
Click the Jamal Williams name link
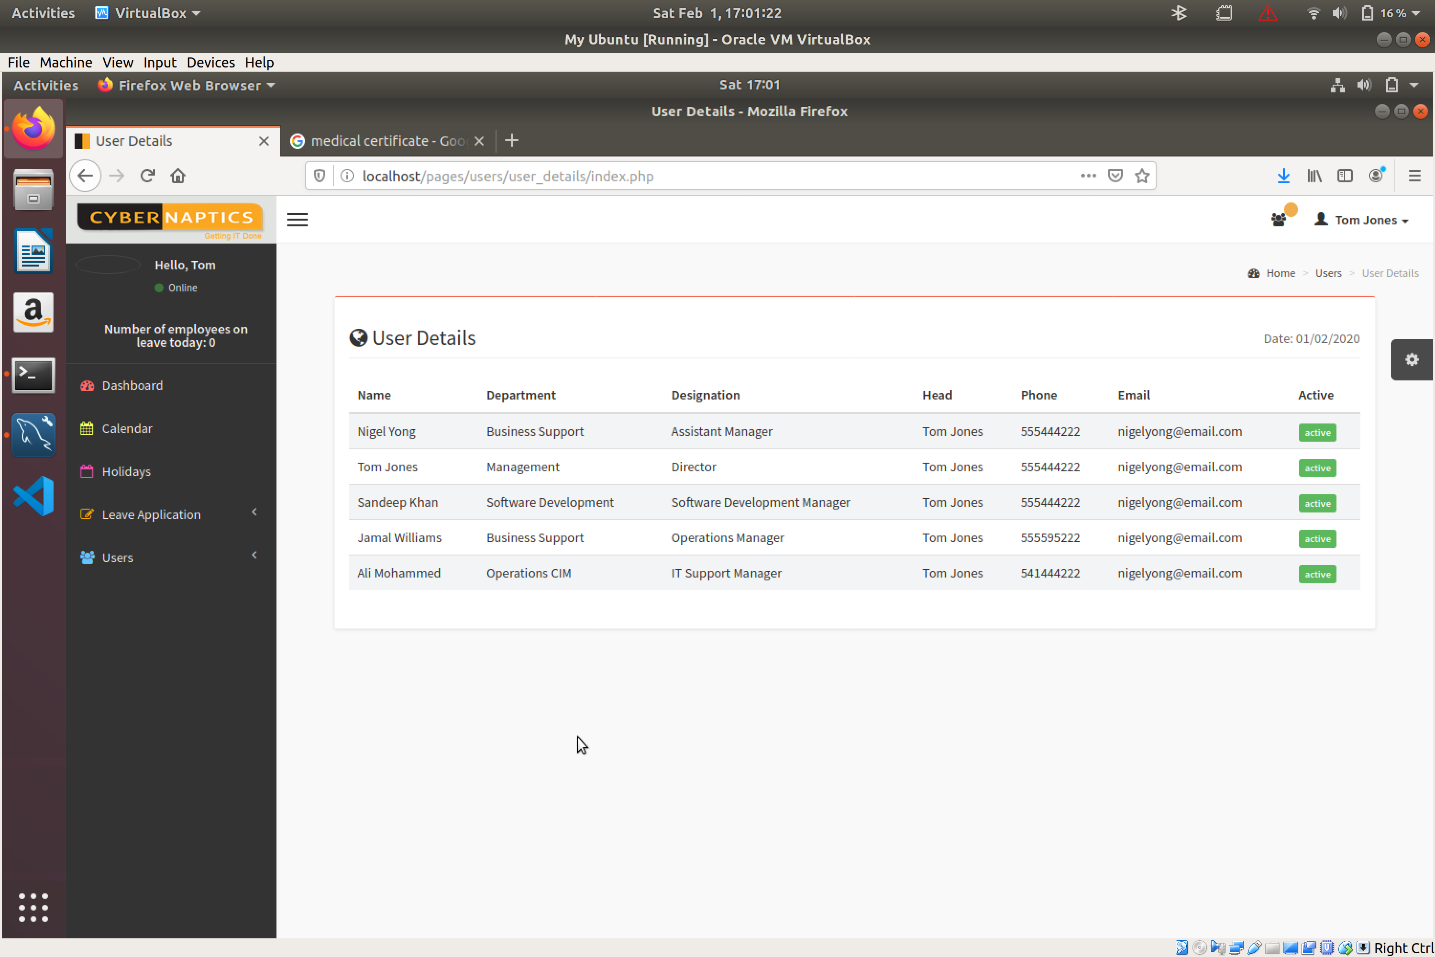pyautogui.click(x=399, y=537)
